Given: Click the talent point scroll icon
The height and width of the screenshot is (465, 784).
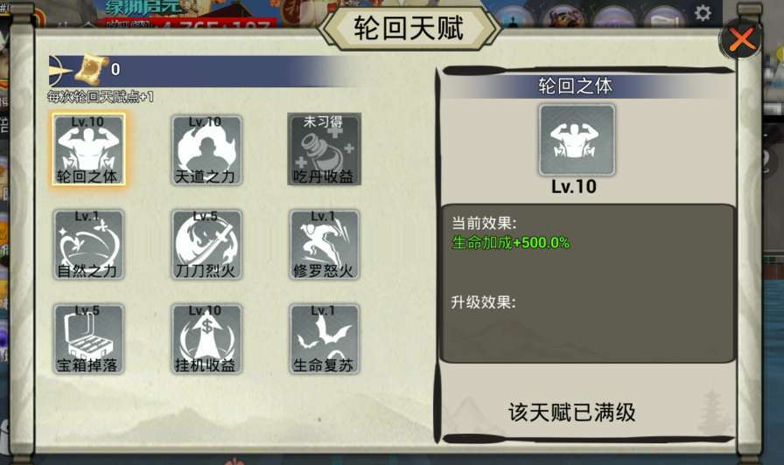Looking at the screenshot, I should [91, 69].
